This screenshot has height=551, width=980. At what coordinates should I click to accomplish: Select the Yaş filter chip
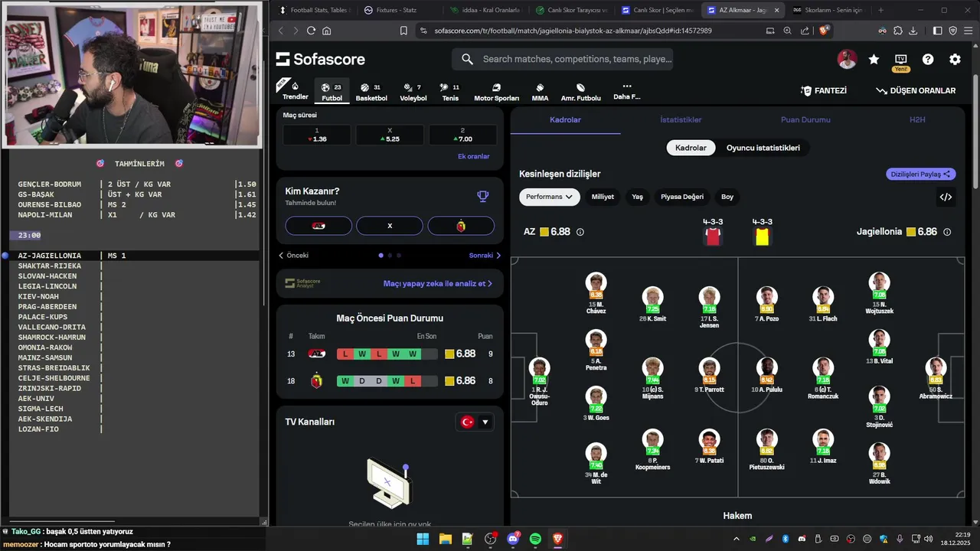(x=637, y=197)
